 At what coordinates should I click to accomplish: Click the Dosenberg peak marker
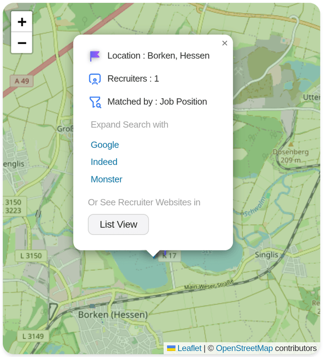point(290,144)
